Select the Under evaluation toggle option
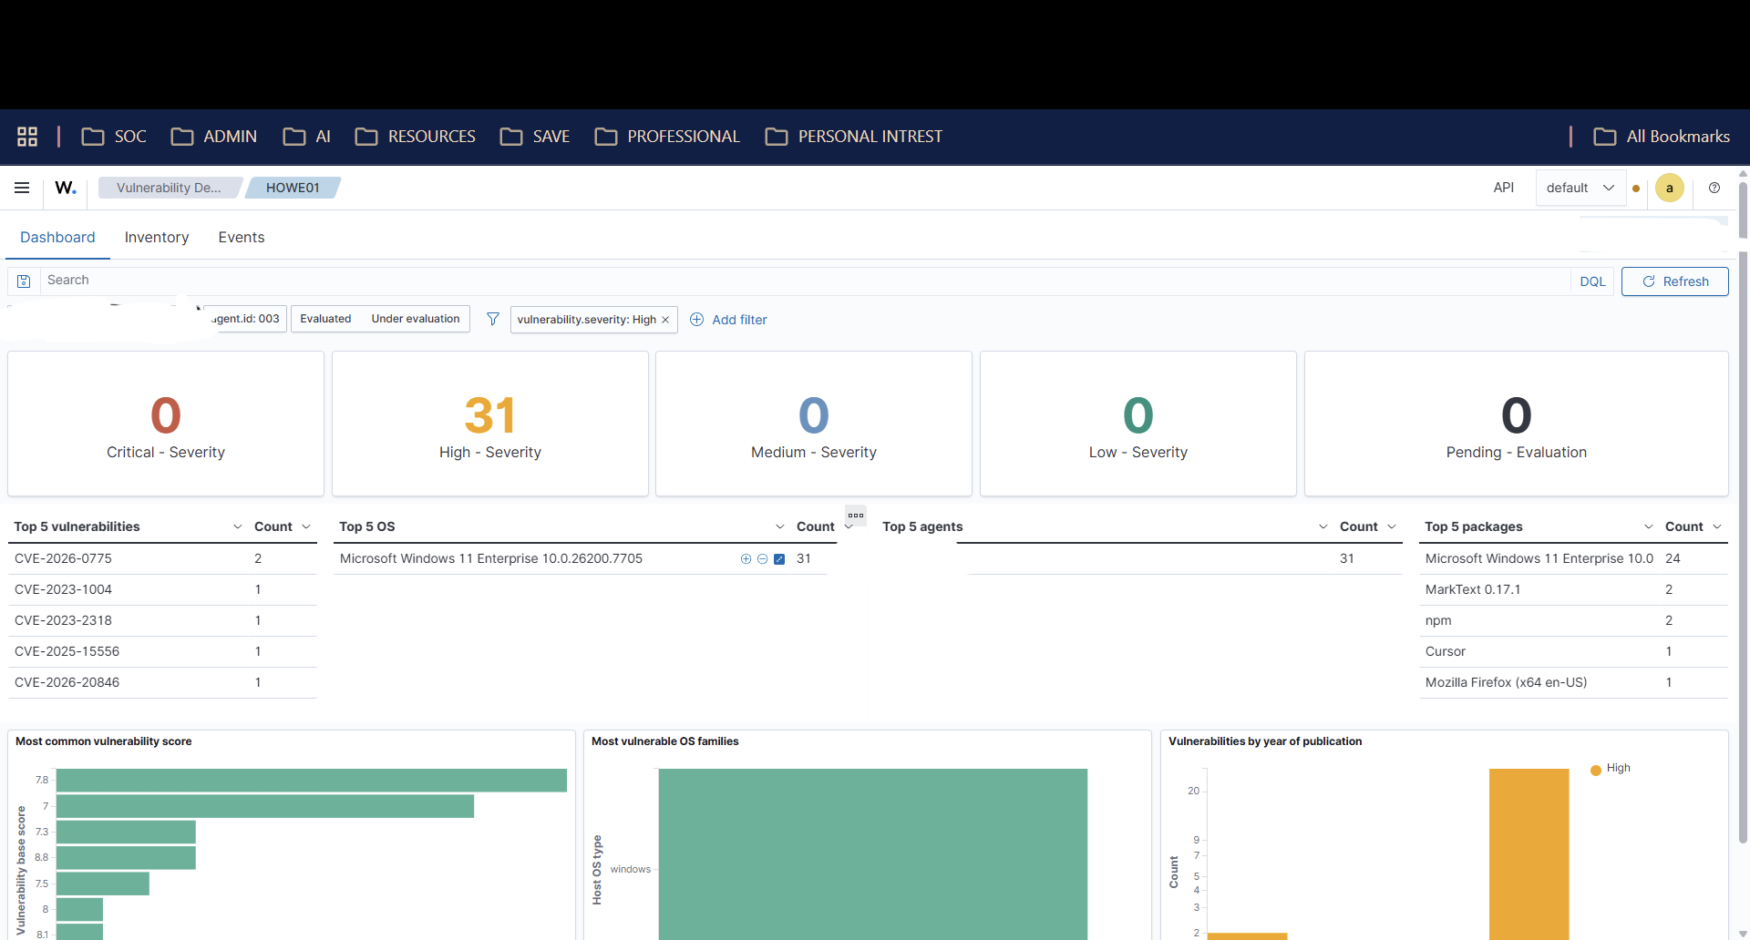This screenshot has height=940, width=1750. (415, 319)
